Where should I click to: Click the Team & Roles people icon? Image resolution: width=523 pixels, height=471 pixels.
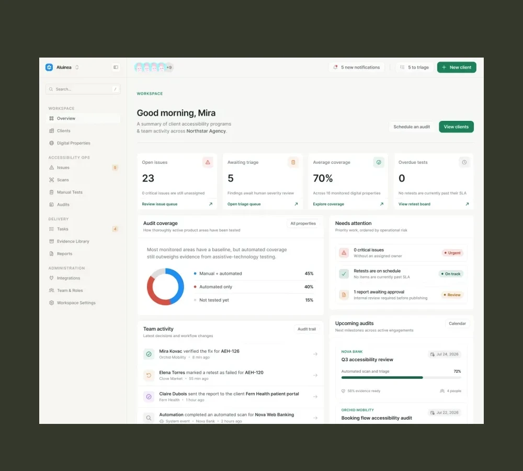[51, 290]
